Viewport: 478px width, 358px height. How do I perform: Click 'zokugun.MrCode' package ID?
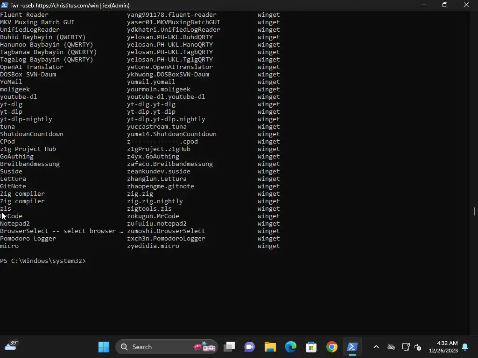point(153,216)
